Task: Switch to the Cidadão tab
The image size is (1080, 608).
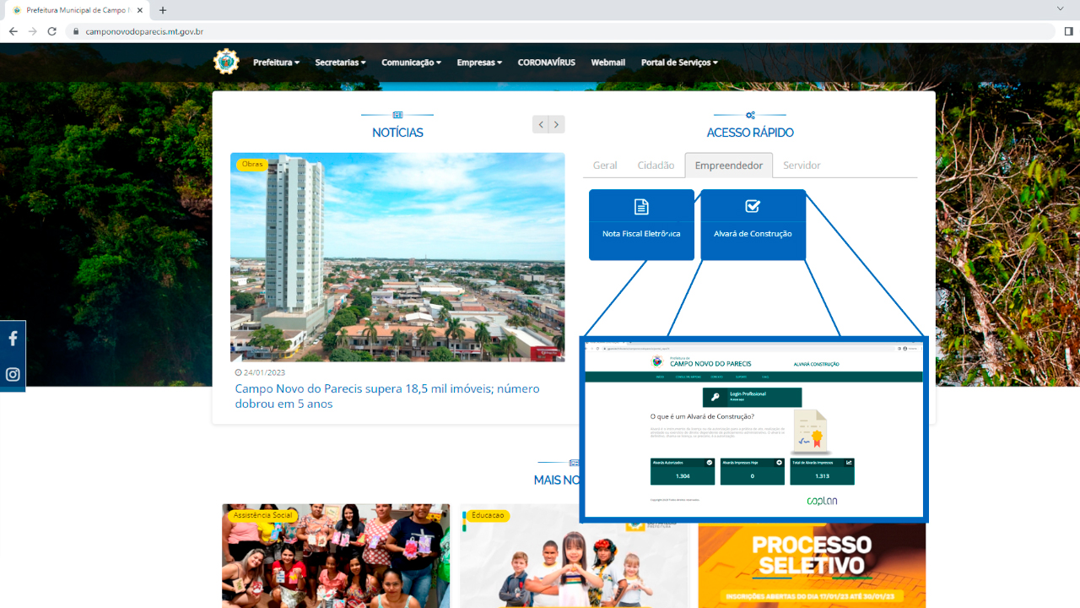Action: 656,166
